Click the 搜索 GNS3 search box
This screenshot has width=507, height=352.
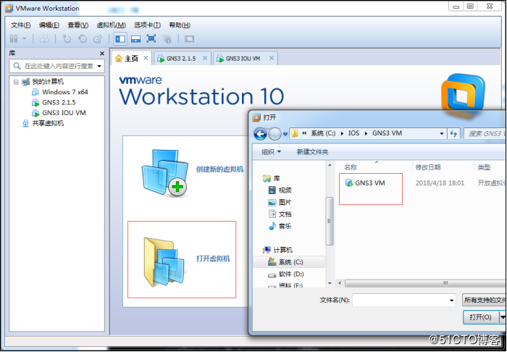[485, 133]
